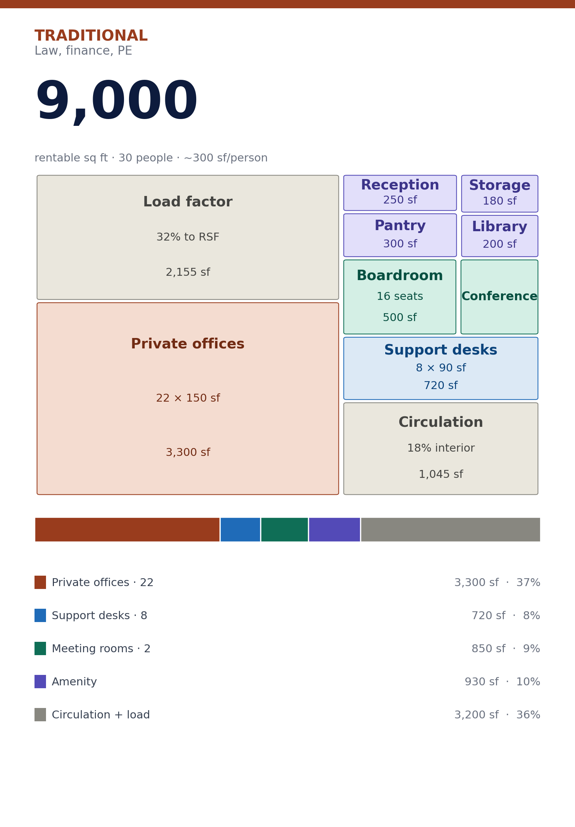The image size is (575, 827).
Task: Click the Pantry 300 sf tile
Action: click(400, 235)
